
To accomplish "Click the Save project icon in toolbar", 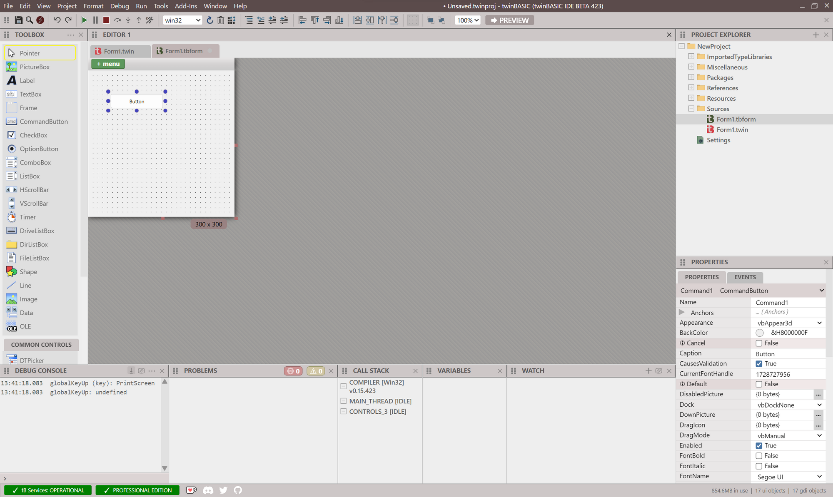I will coord(18,20).
